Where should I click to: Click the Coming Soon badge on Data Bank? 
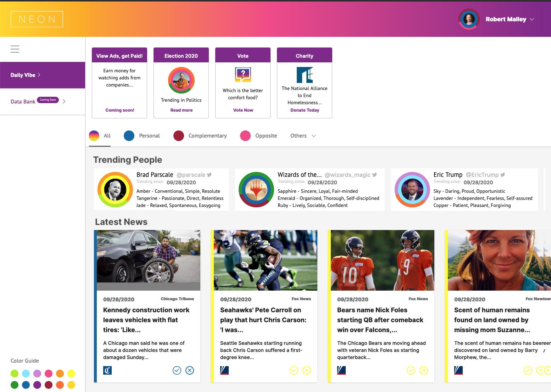(x=48, y=100)
